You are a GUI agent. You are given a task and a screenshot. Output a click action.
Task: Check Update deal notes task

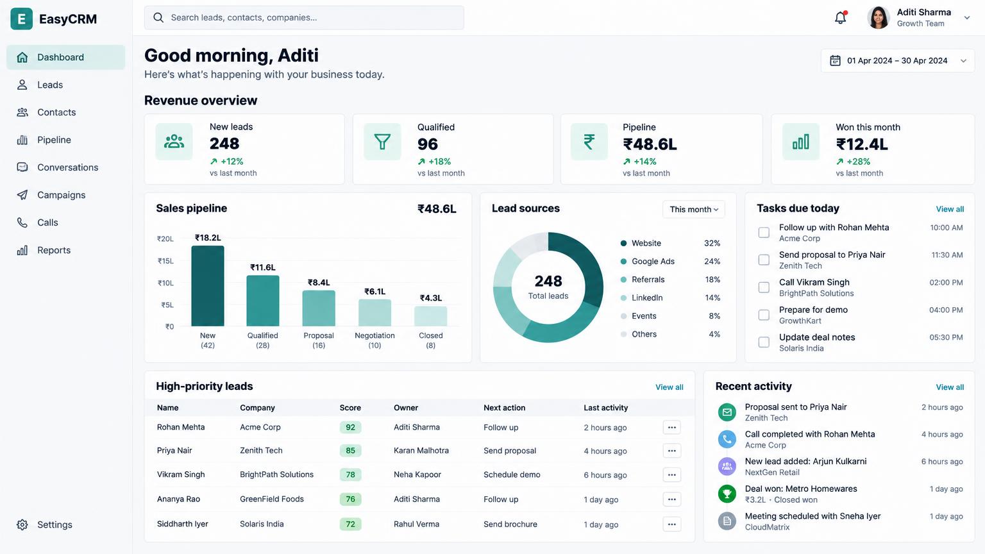pos(764,342)
